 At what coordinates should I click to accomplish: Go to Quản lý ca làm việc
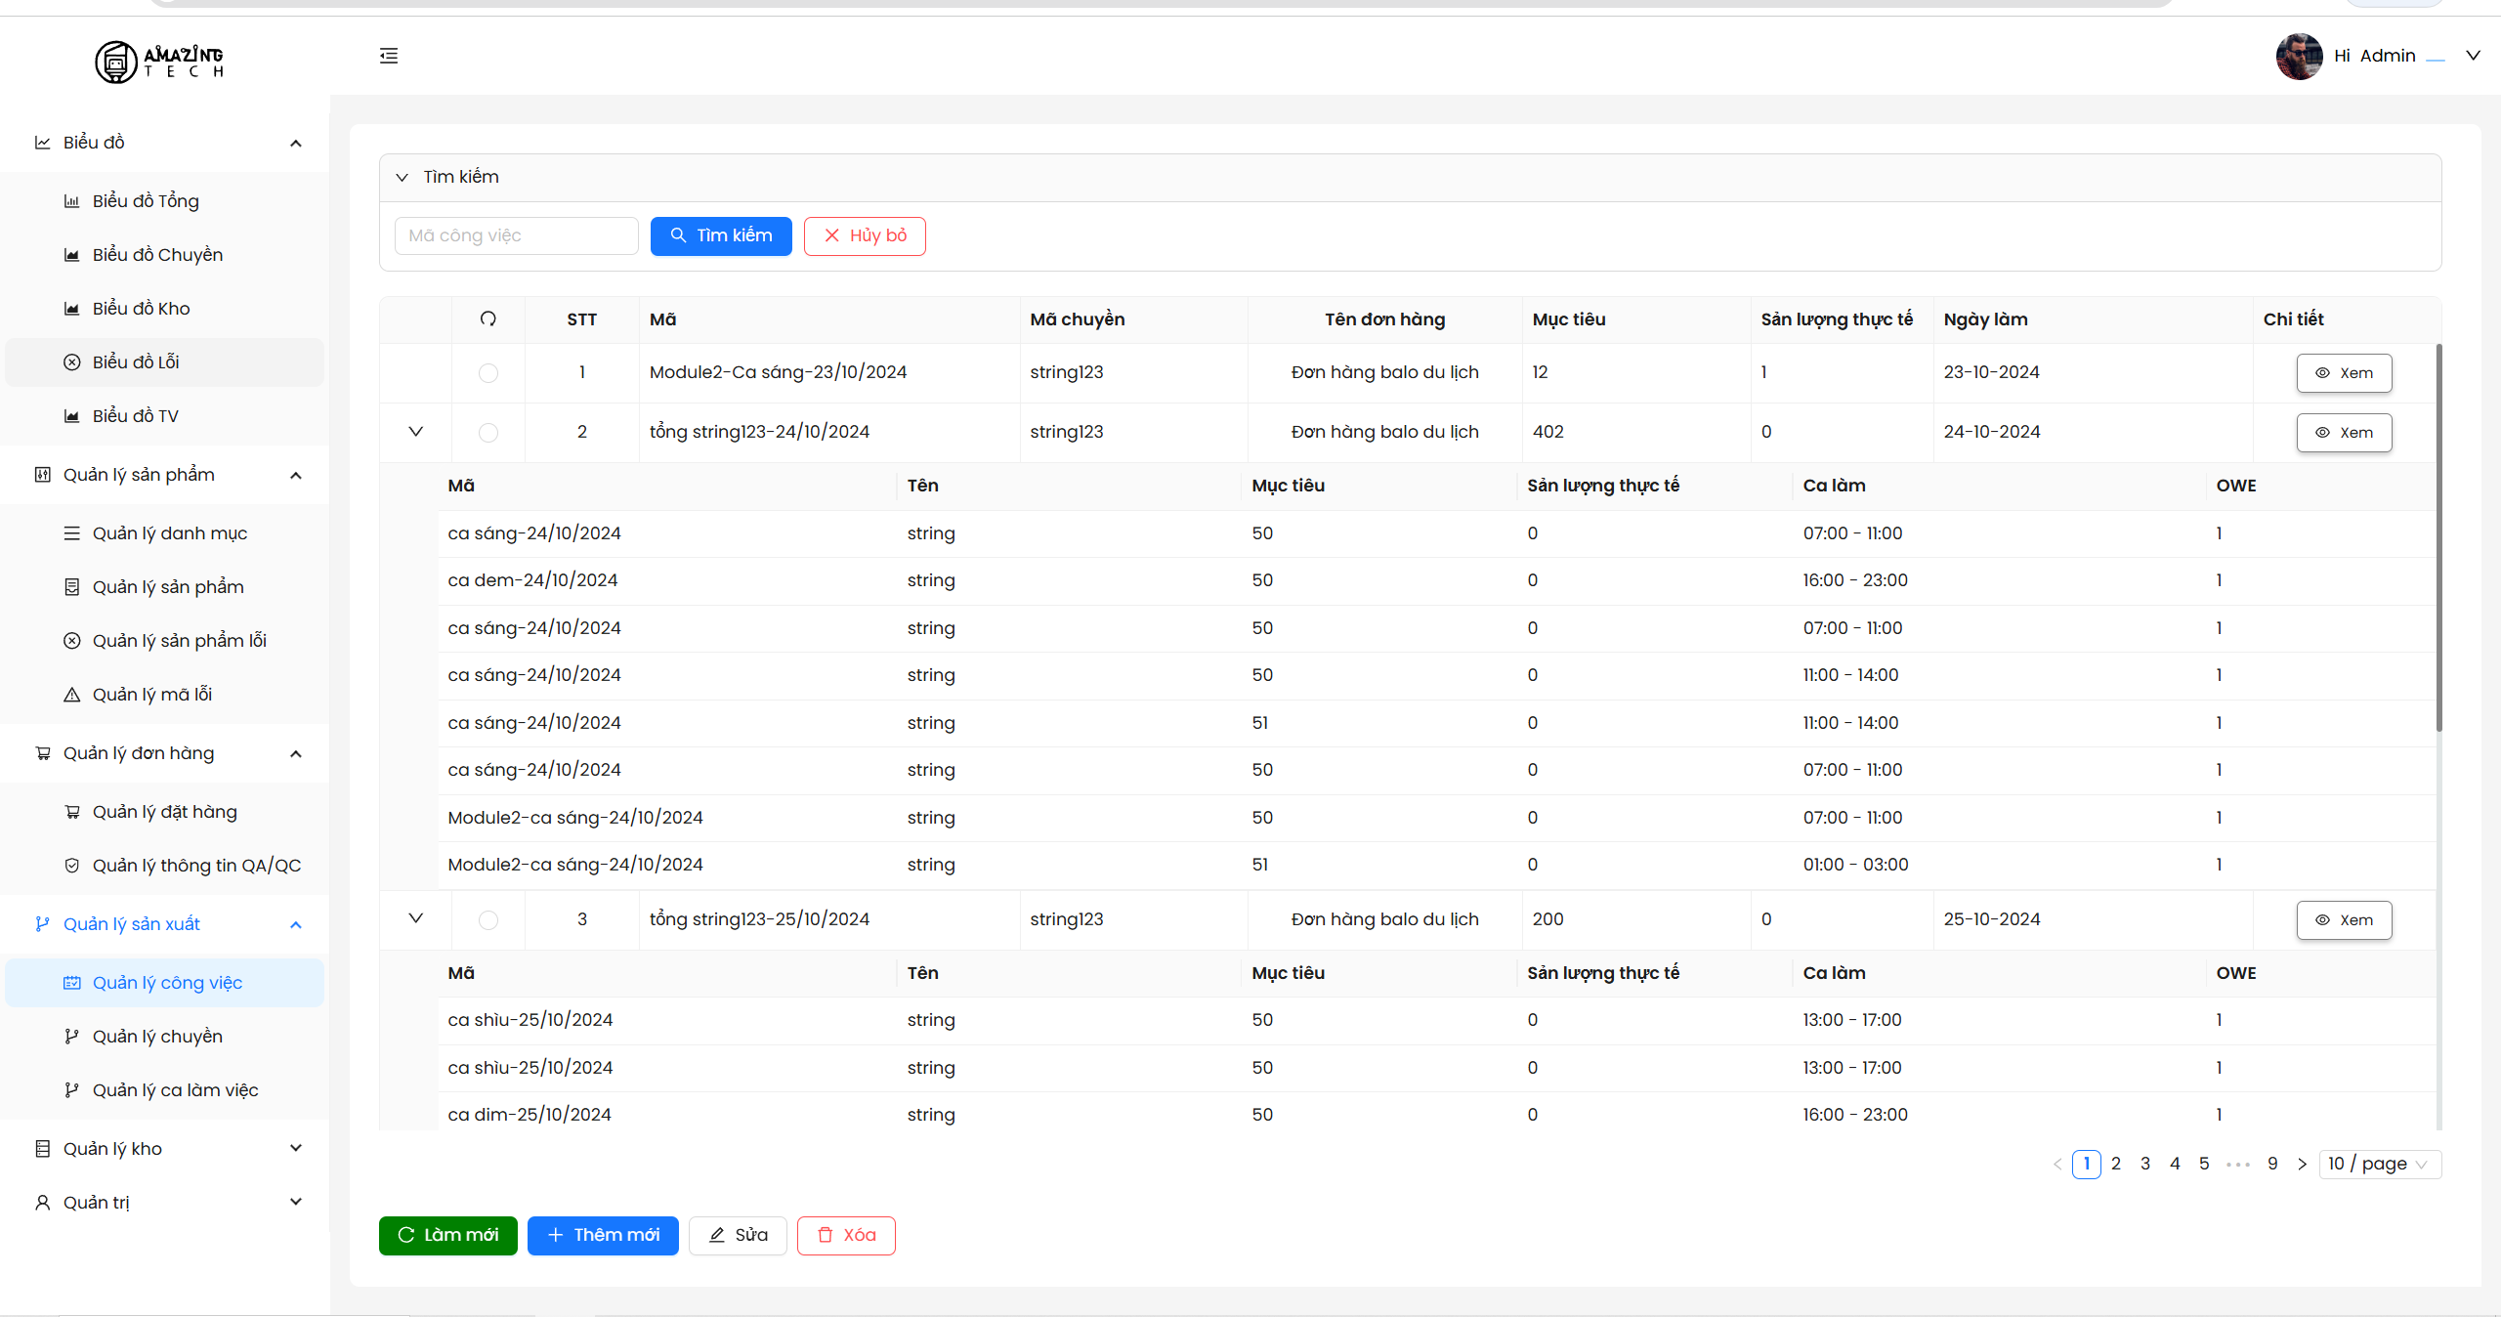(x=175, y=1090)
